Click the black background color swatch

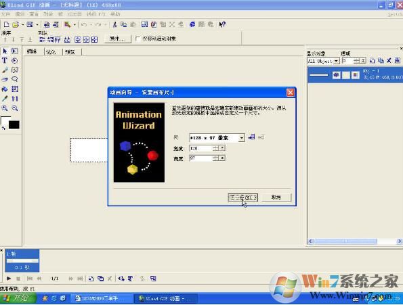14,125
